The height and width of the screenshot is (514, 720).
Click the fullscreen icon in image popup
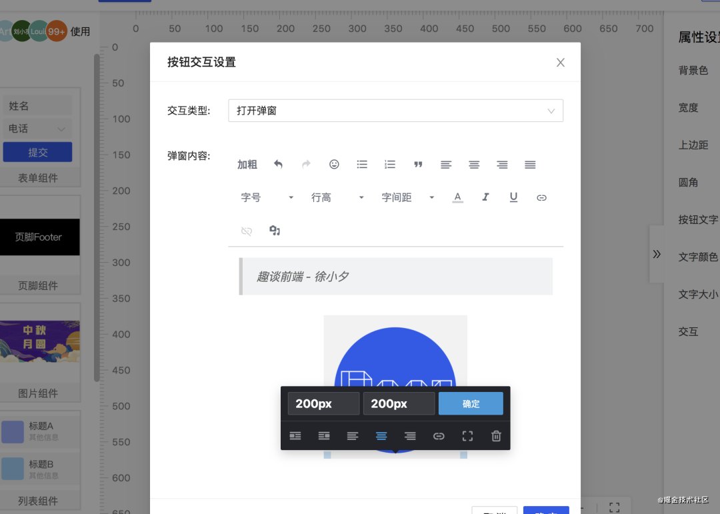467,436
